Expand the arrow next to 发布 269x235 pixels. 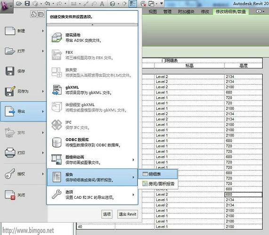click(43, 133)
